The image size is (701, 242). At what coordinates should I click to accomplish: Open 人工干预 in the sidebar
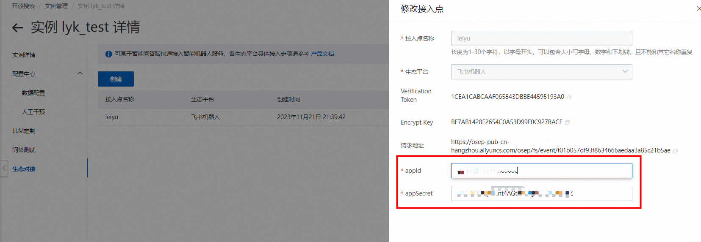coord(33,112)
